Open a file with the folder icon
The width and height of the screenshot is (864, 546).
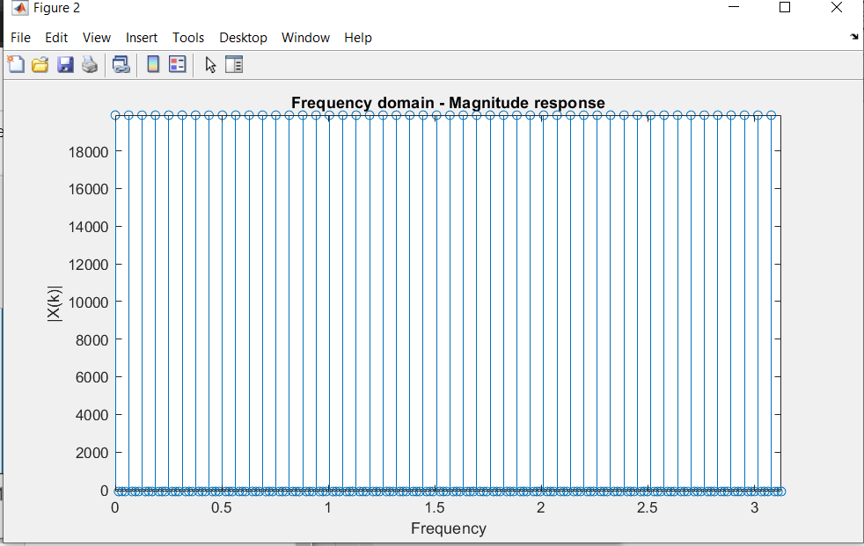pyautogui.click(x=40, y=64)
